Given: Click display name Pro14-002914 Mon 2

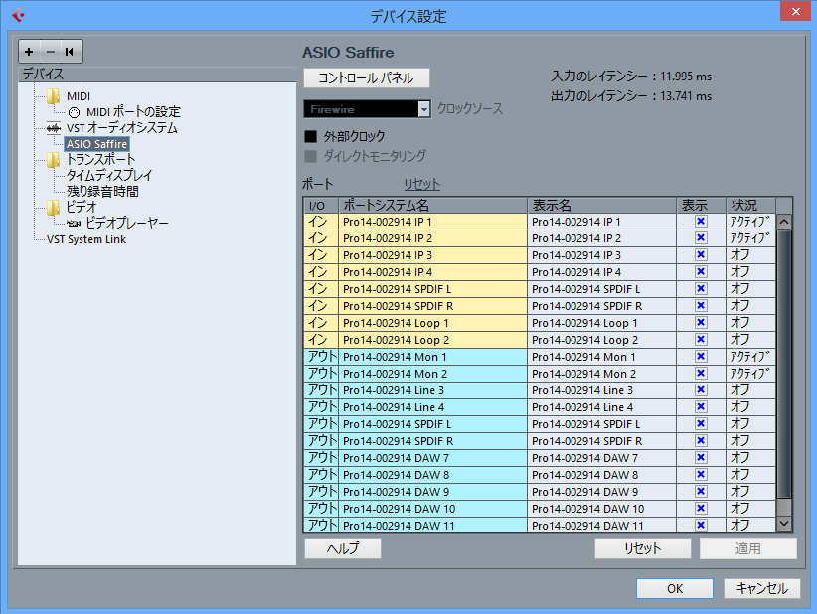Looking at the screenshot, I should (601, 374).
